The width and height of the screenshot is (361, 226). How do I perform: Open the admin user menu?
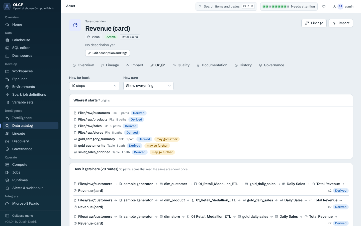click(343, 7)
